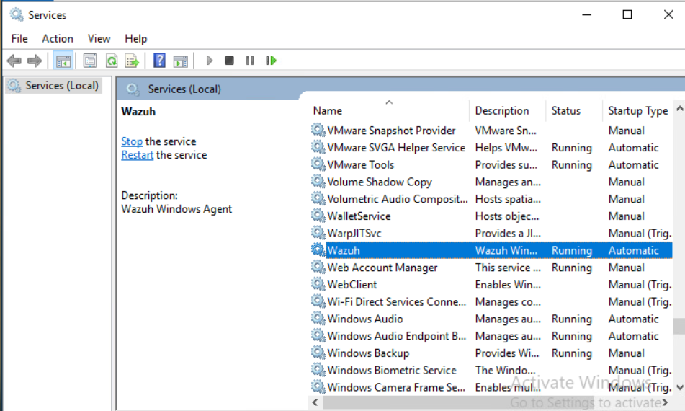Select the Wi-Fi Direct Services Conne... row
Image resolution: width=685 pixels, height=411 pixels.
[x=491, y=301]
